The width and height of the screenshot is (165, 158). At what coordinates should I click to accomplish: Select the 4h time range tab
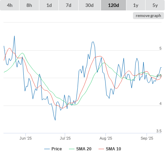pos(10,5)
